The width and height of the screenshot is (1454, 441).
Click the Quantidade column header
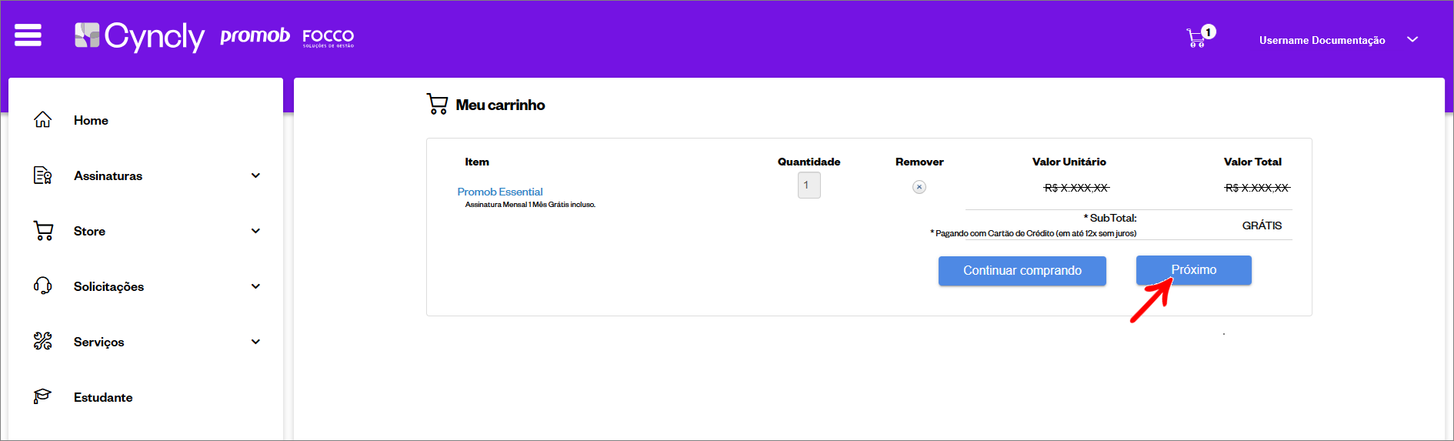point(809,162)
